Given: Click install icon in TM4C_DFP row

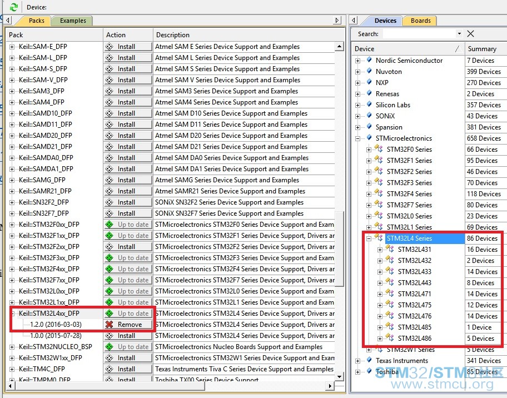Looking at the screenshot, I should tap(110, 369).
